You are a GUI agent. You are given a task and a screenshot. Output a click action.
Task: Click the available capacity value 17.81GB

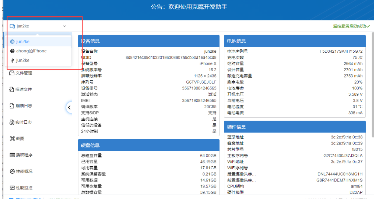pyautogui.click(x=208, y=168)
